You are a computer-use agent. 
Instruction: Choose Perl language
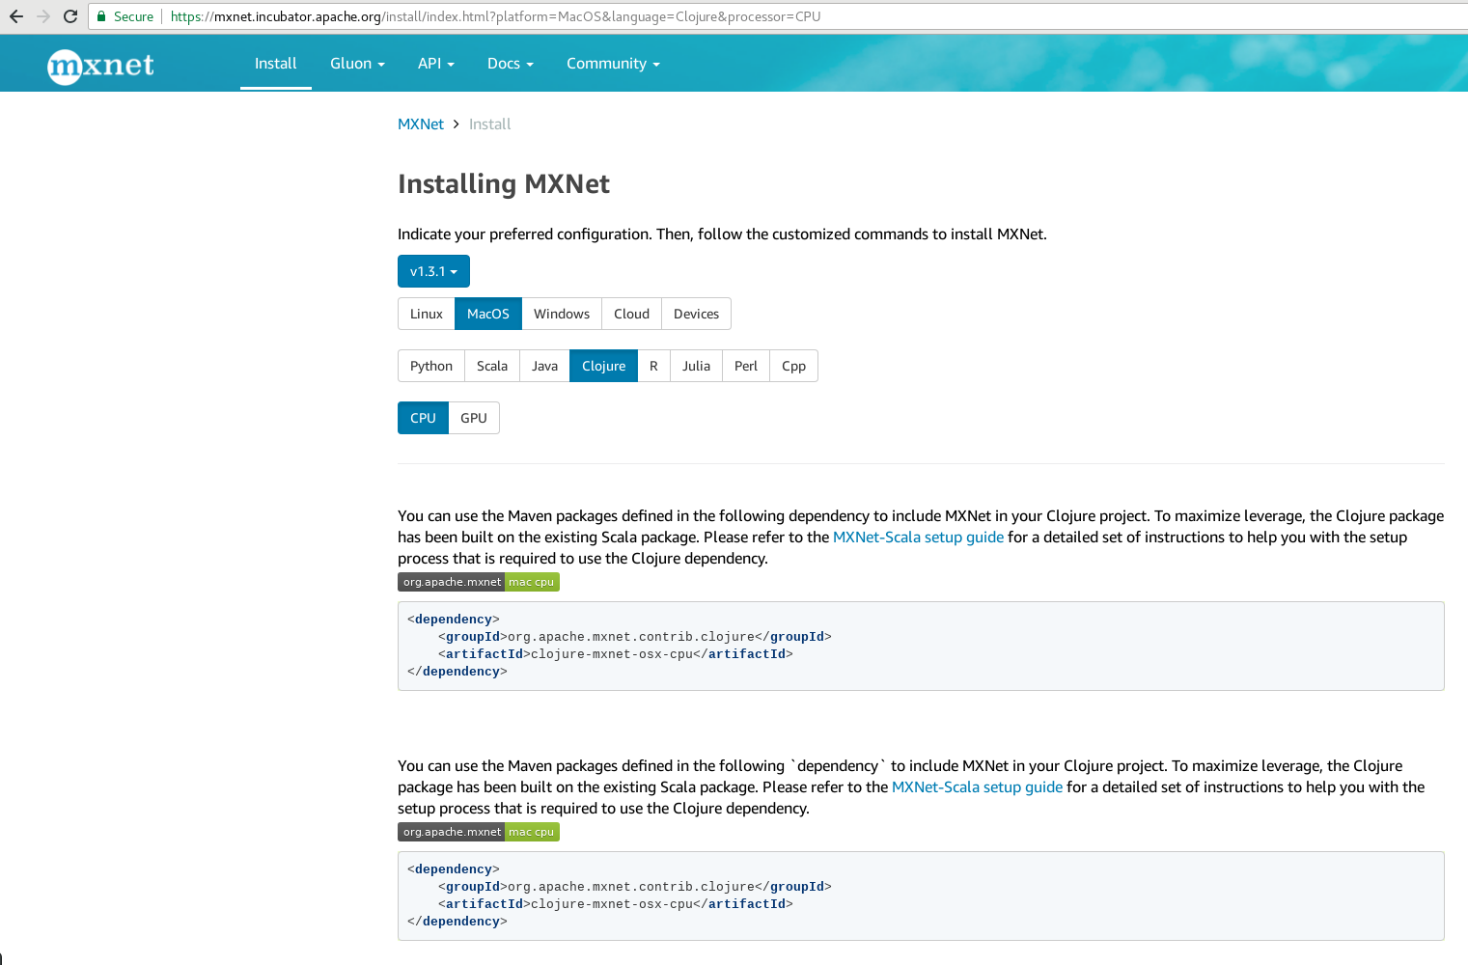point(746,366)
